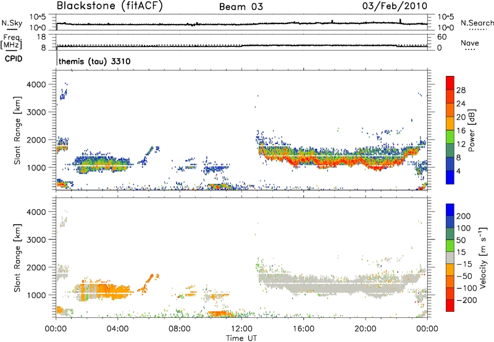Click the 16:00 time axis tick label

tap(303, 329)
